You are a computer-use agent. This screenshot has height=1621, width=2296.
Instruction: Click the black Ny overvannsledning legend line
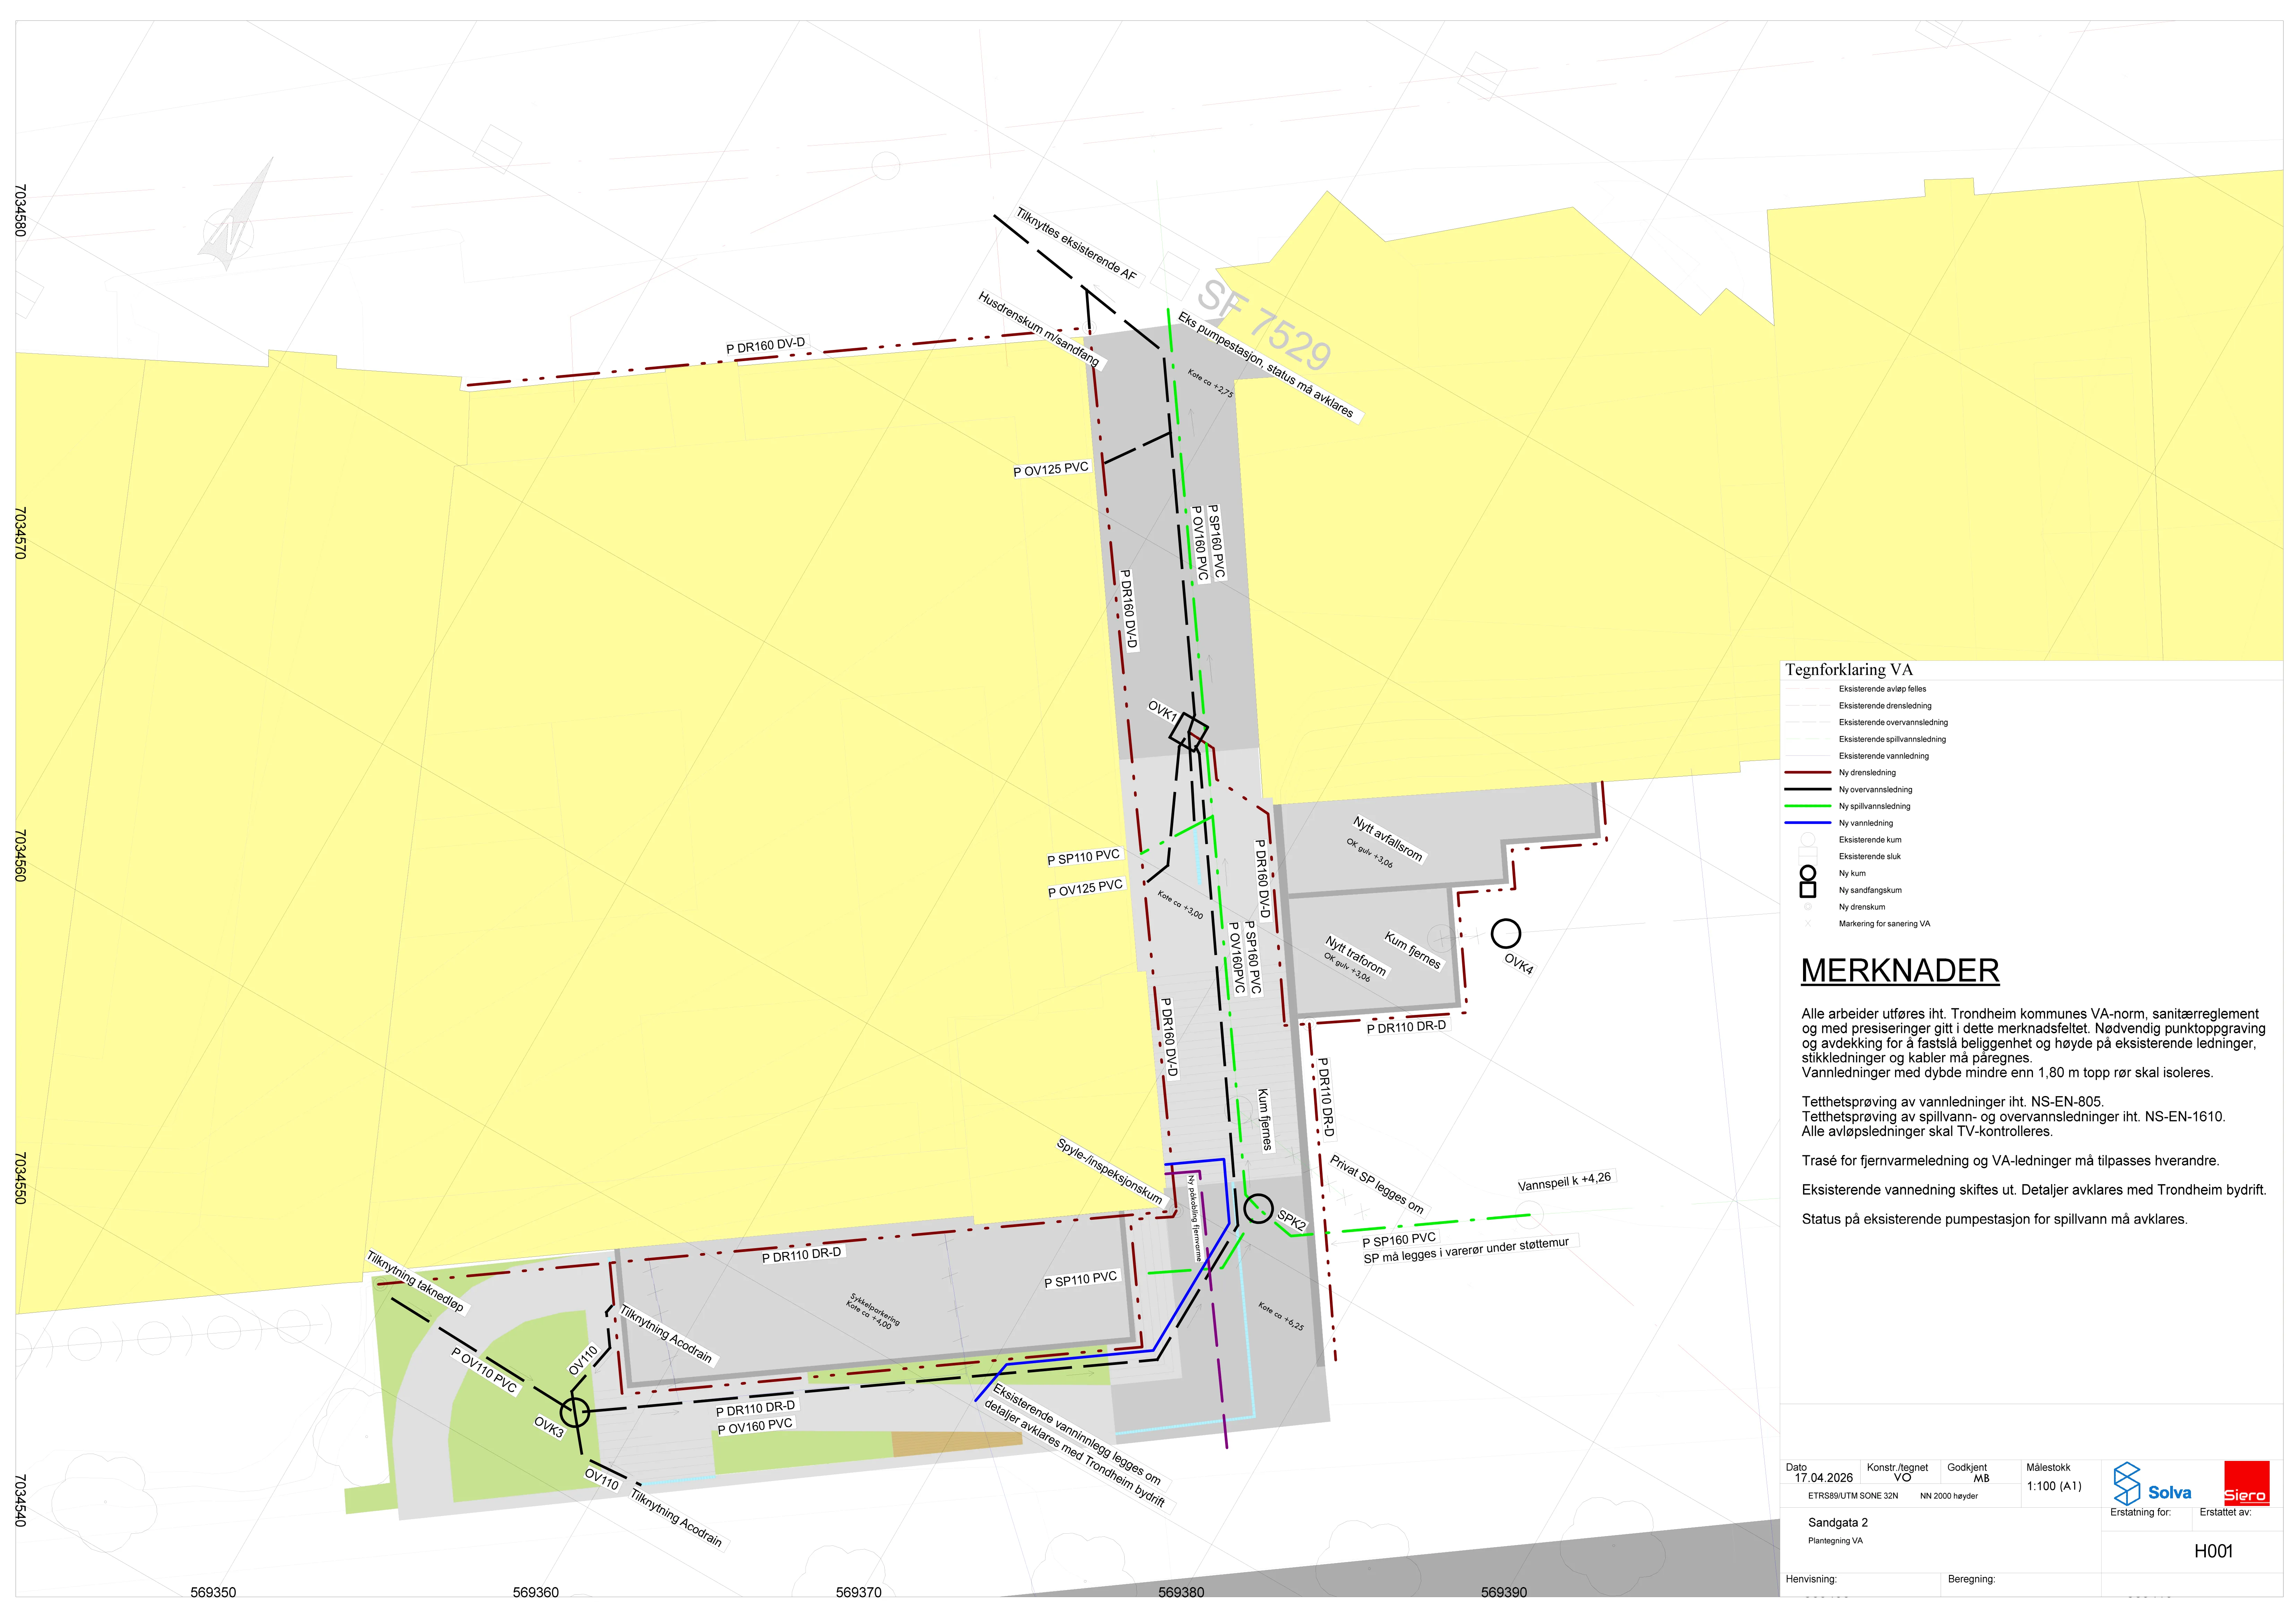(x=1808, y=789)
